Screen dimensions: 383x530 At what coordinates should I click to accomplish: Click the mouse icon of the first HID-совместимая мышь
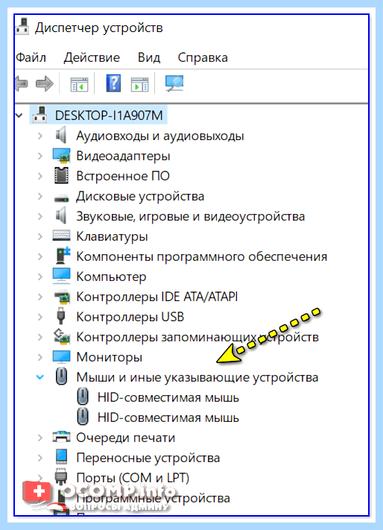(83, 397)
